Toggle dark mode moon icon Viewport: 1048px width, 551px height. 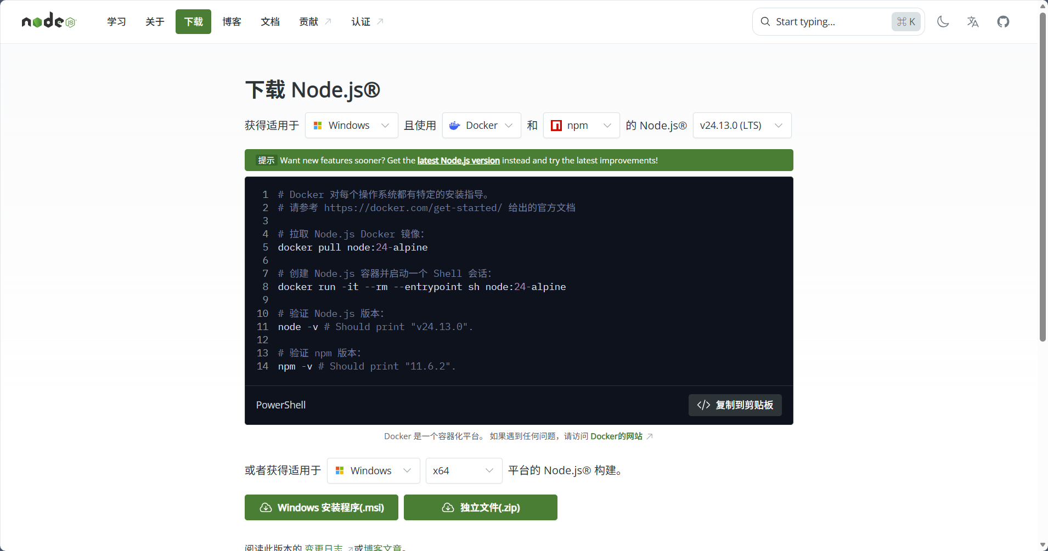[x=943, y=22]
